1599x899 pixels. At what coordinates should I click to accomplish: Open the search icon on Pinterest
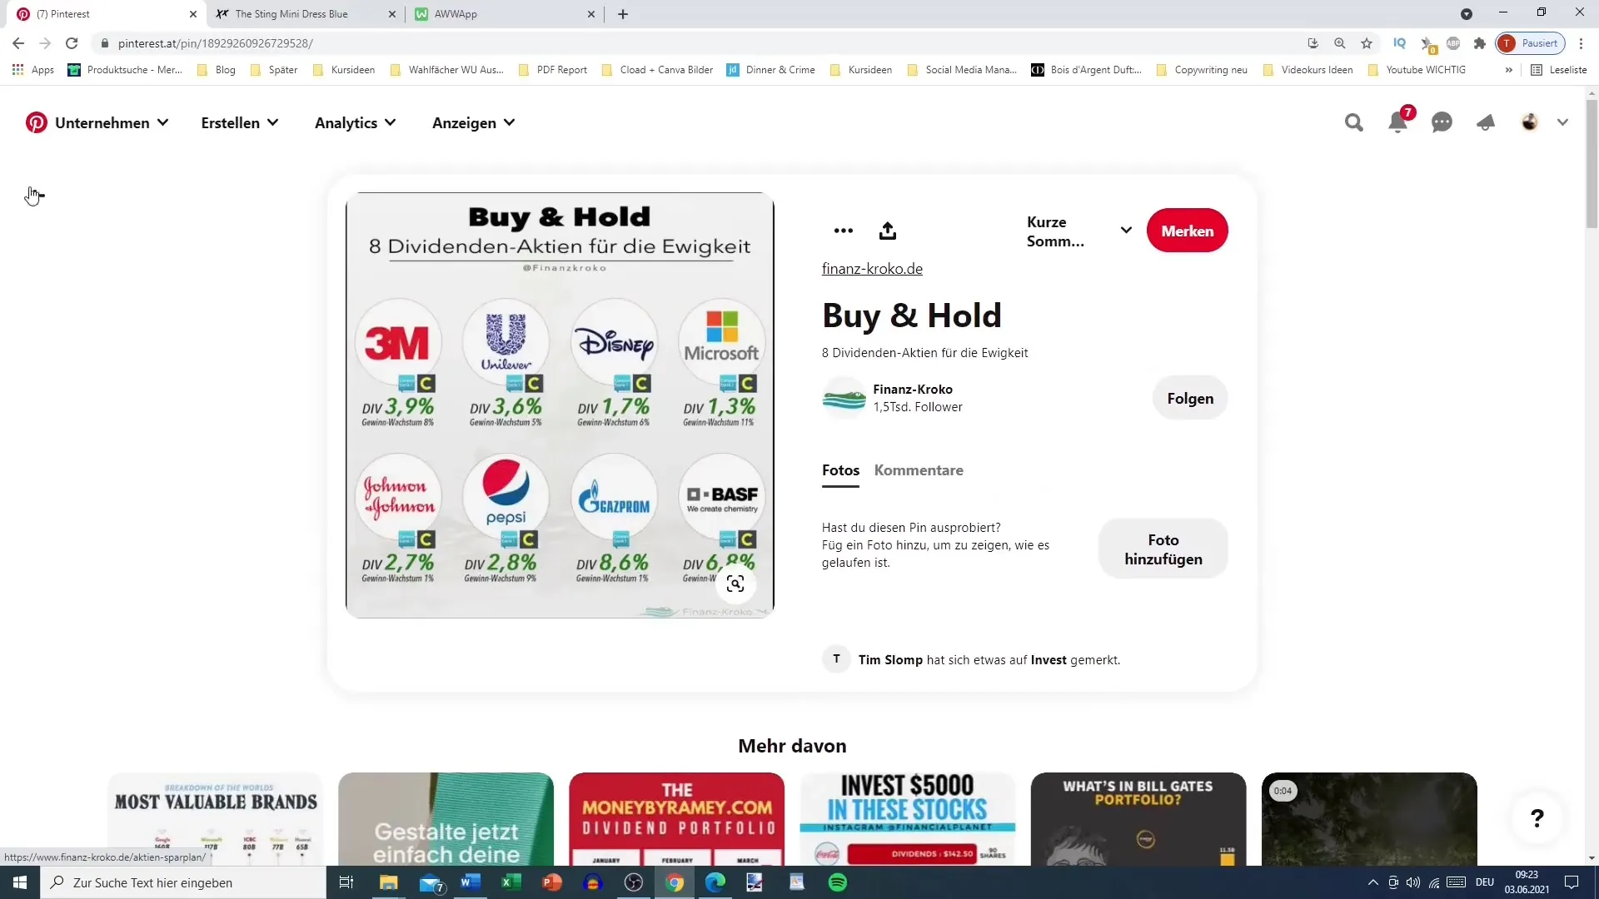pyautogui.click(x=1353, y=122)
